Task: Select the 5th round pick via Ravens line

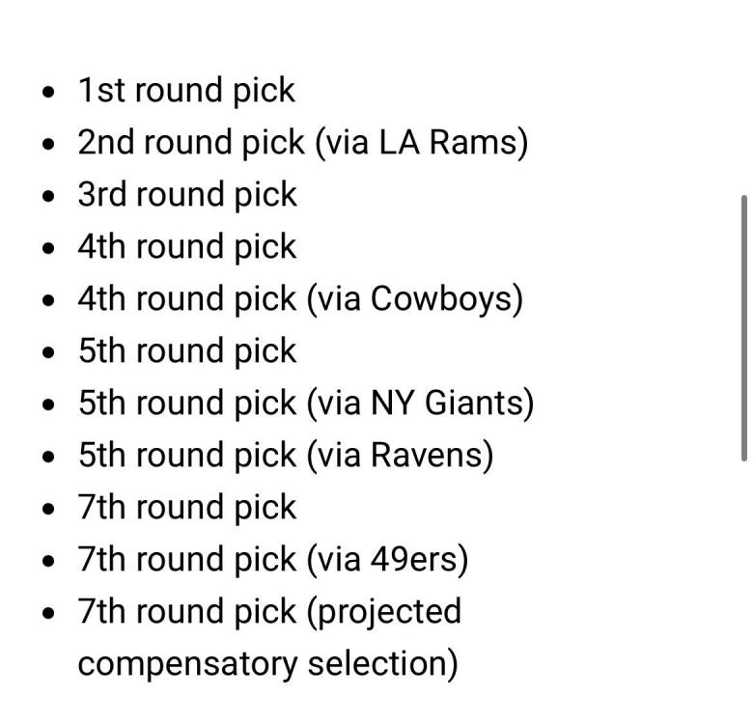Action: [285, 456]
